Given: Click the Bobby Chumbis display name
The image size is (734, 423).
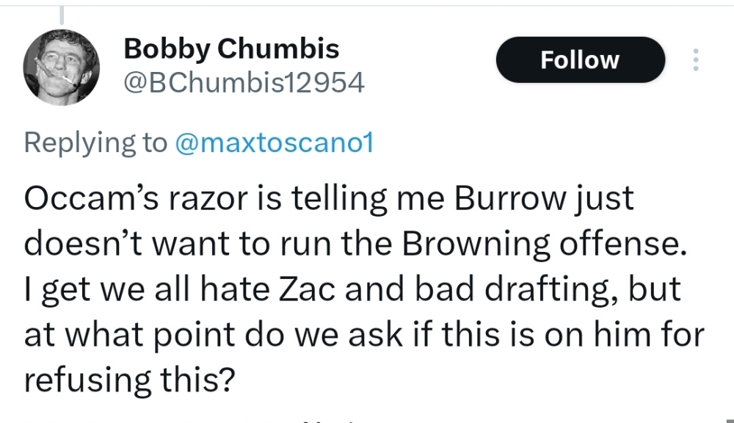Looking at the screenshot, I should coord(231,48).
